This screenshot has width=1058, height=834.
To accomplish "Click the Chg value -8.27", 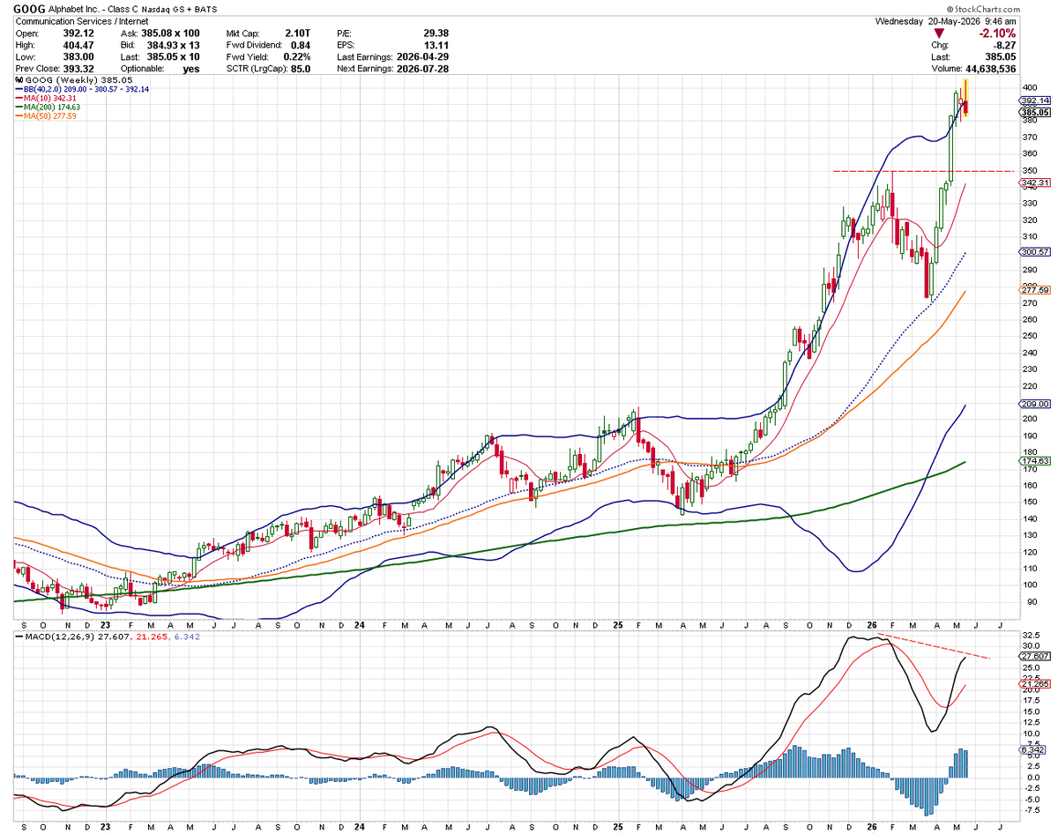I will [1004, 44].
